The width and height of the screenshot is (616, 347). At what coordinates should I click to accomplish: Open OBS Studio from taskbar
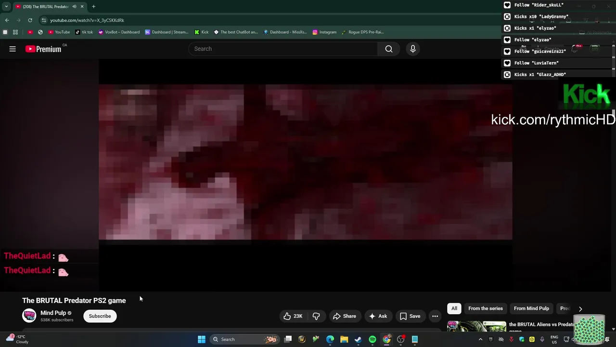click(x=400, y=339)
